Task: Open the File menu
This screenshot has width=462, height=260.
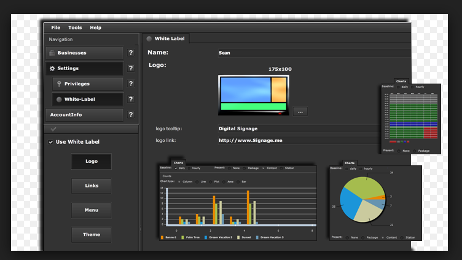Action: pos(56,28)
